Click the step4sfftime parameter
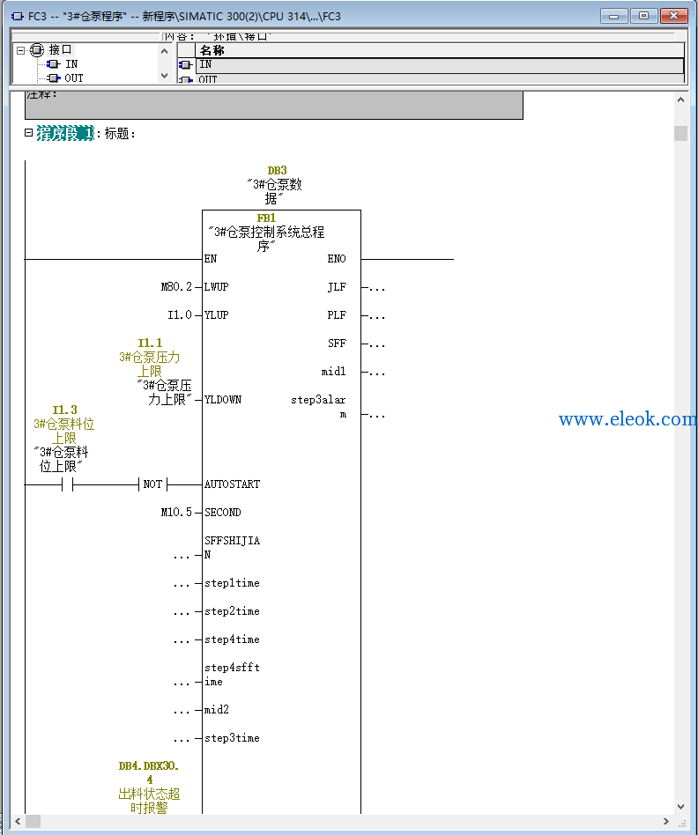The height and width of the screenshot is (835, 698). click(233, 675)
